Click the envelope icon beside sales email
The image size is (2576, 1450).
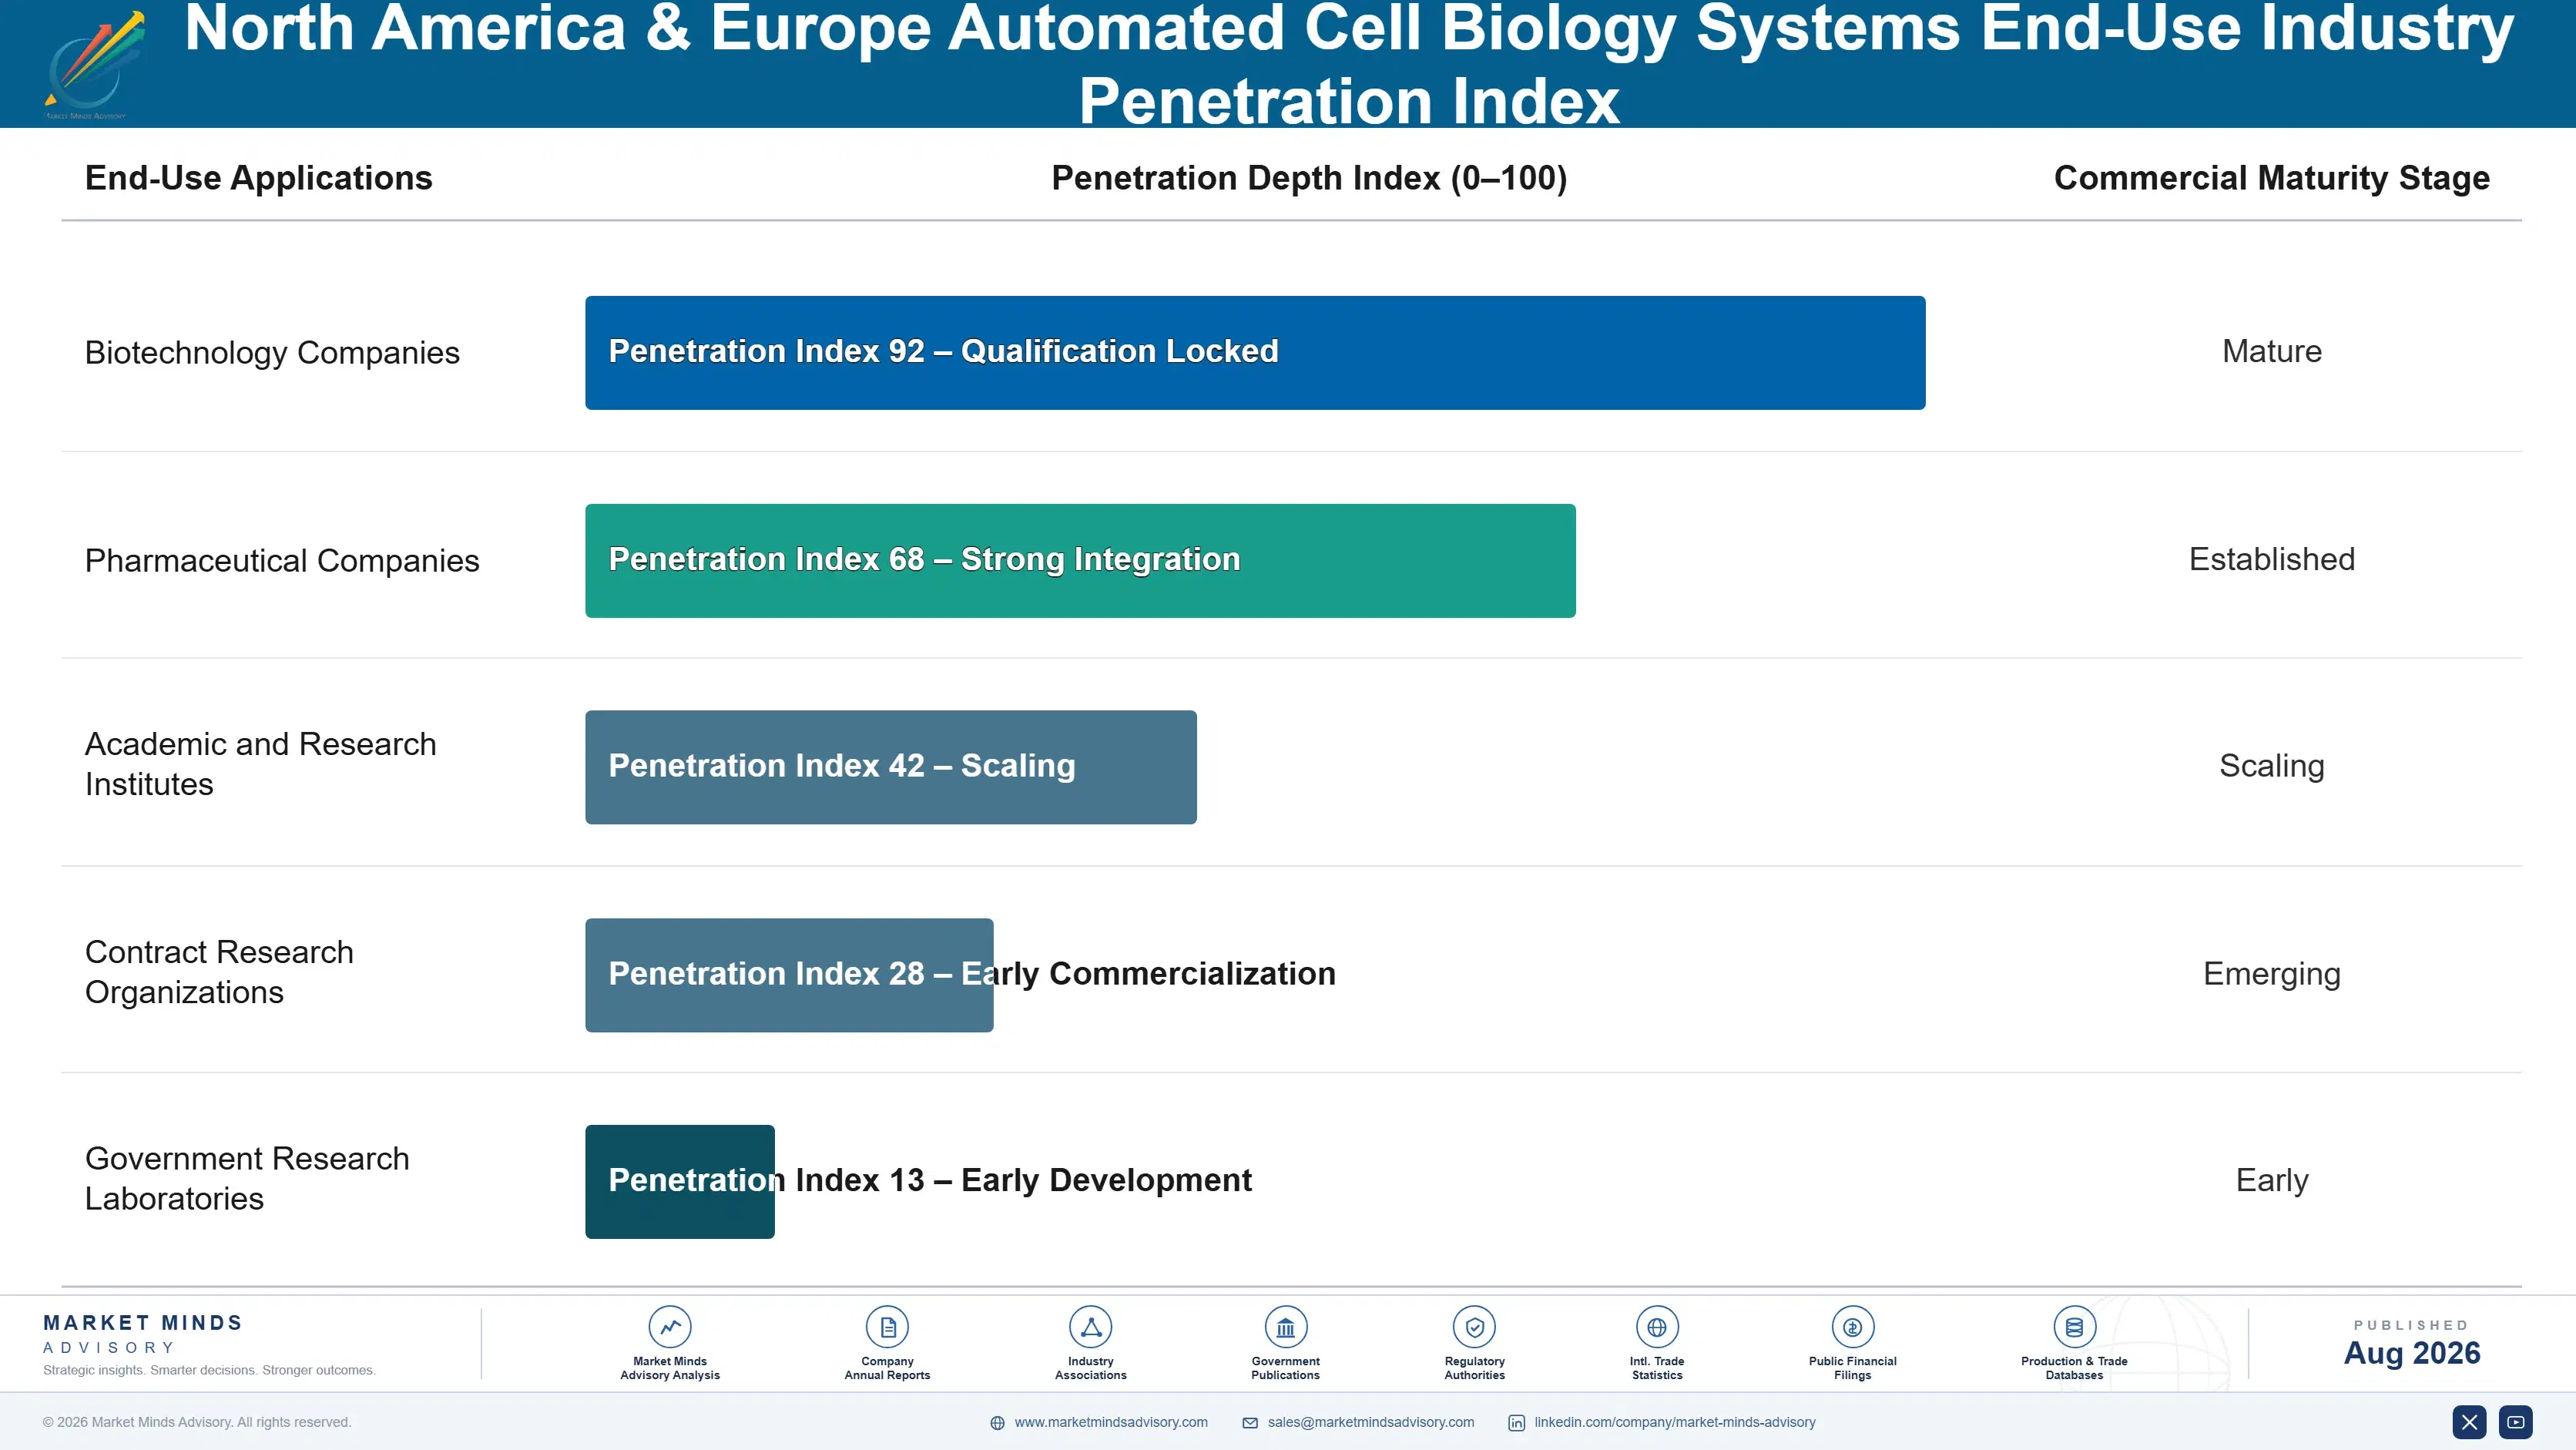tap(1250, 1423)
